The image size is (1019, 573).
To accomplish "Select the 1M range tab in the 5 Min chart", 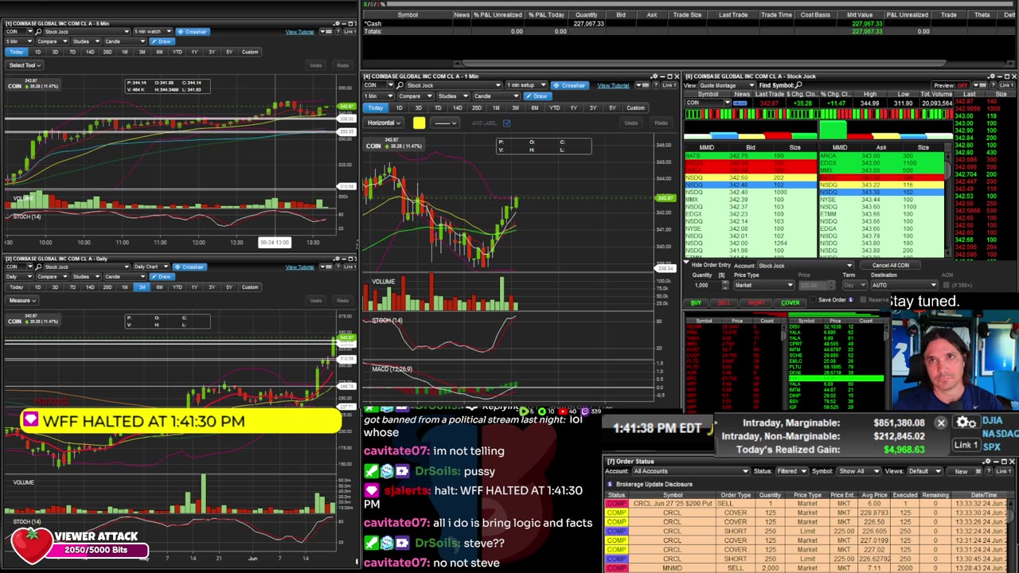I will 125,52.
